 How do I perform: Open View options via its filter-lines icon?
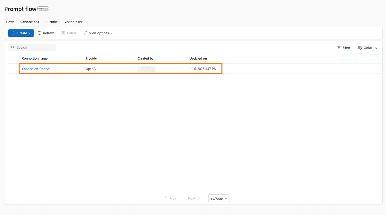(85, 33)
